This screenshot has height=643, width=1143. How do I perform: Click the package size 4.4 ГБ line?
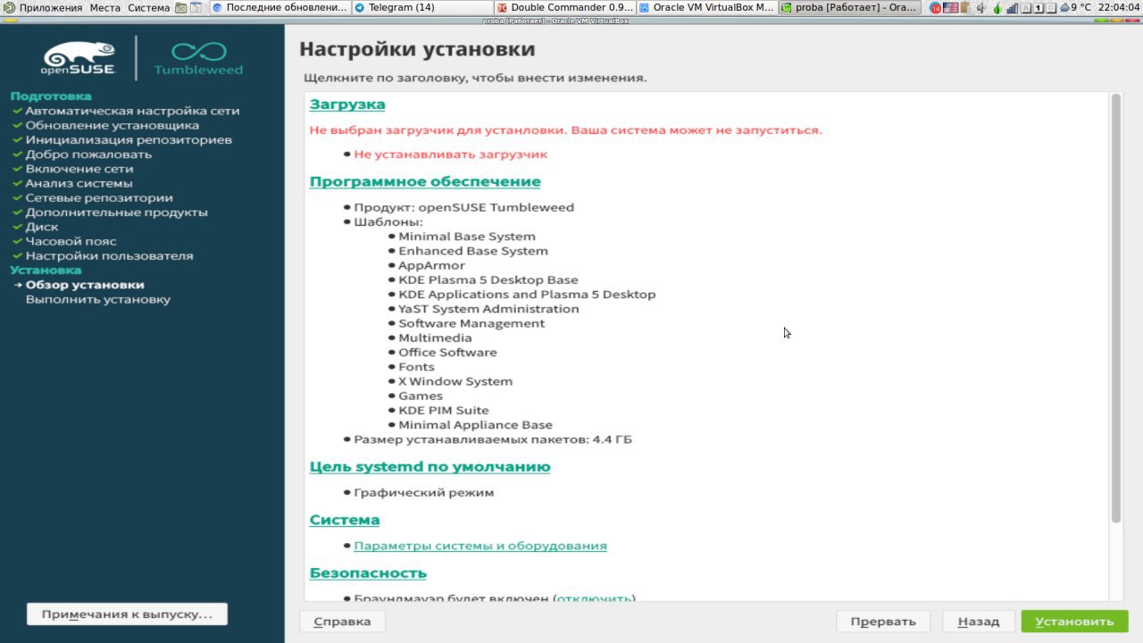pos(493,439)
